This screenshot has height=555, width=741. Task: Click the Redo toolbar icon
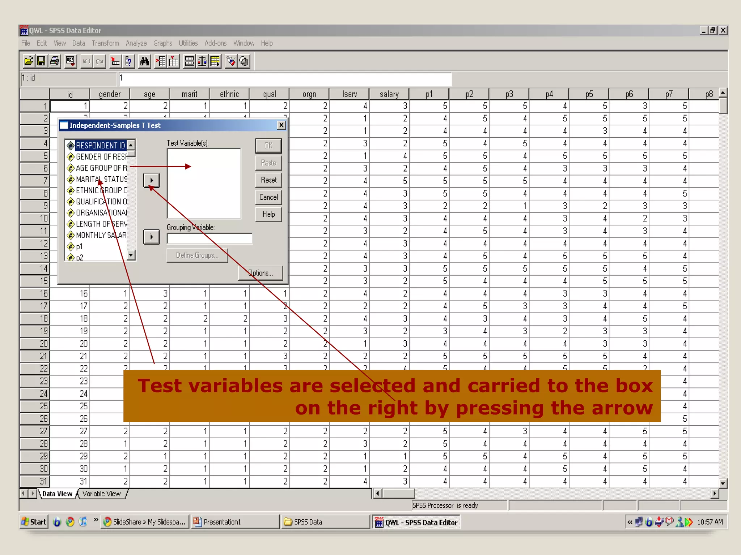99,61
